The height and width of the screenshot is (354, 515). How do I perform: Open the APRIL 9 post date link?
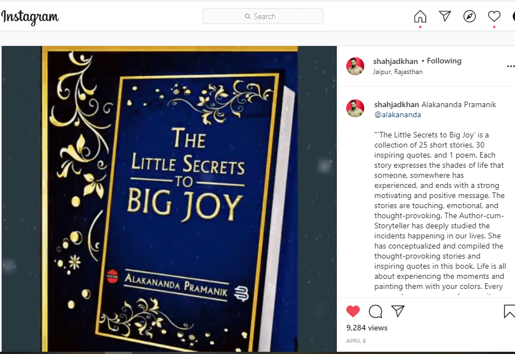point(356,341)
